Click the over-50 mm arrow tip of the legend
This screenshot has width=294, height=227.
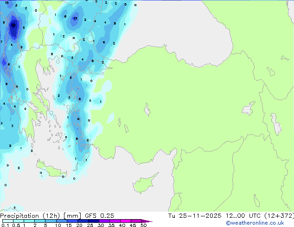[x=147, y=221]
